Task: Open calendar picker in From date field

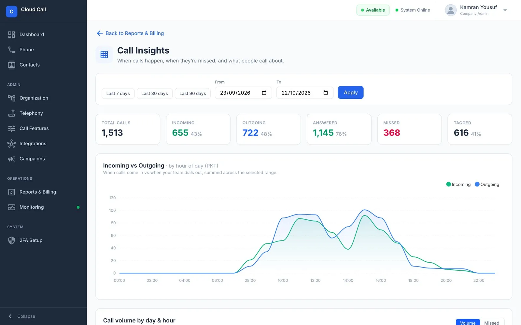Action: pos(264,93)
